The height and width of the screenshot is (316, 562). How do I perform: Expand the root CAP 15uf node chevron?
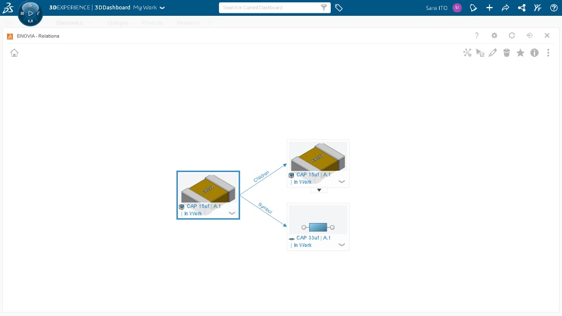232,213
